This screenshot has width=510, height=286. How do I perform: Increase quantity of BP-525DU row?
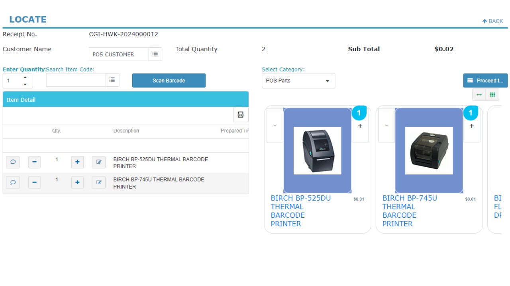pos(77,162)
